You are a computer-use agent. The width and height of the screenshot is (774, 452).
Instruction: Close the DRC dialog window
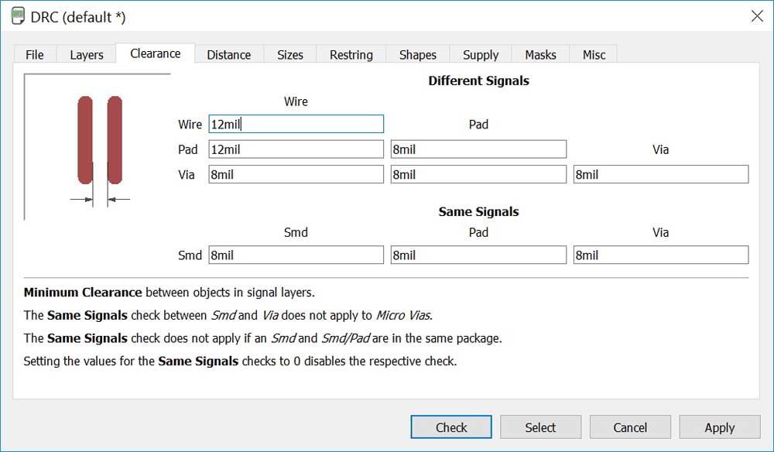click(757, 16)
